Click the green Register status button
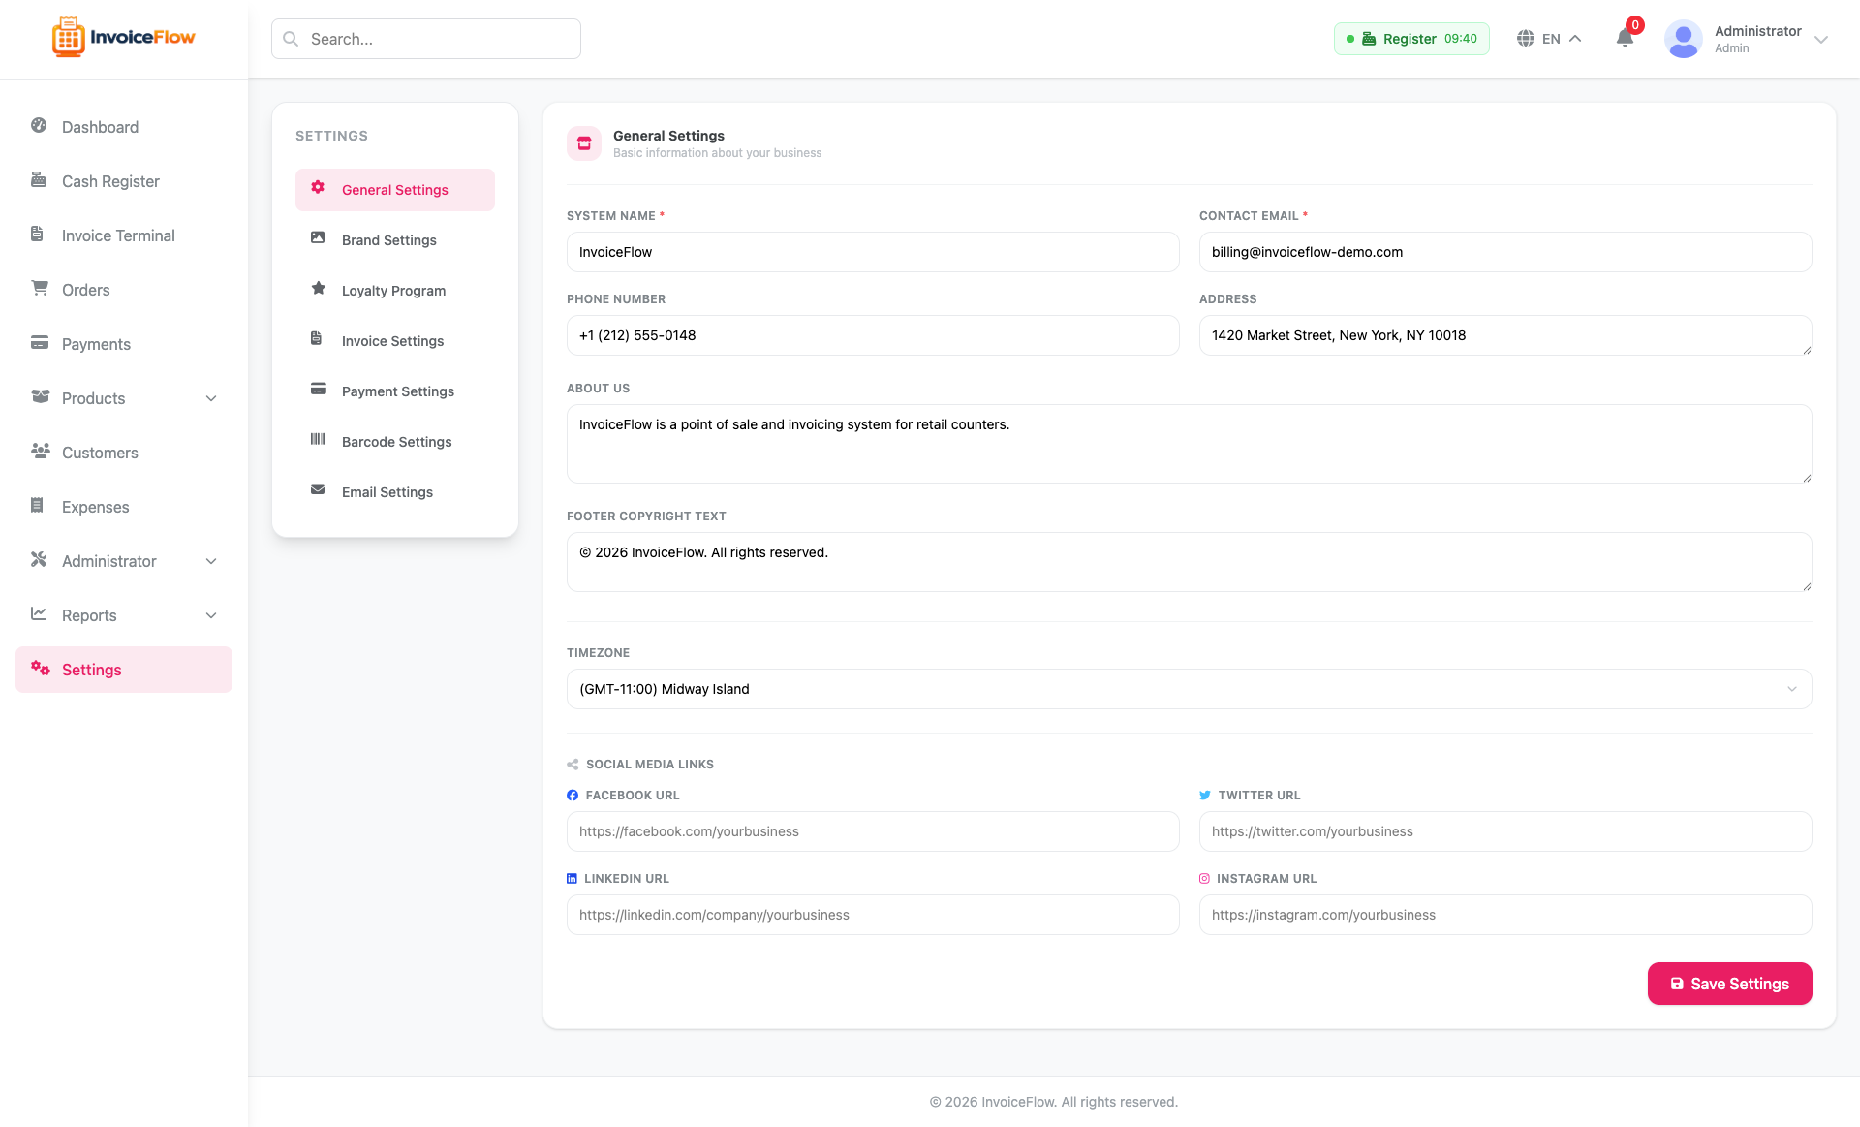The image size is (1860, 1127). (1411, 39)
